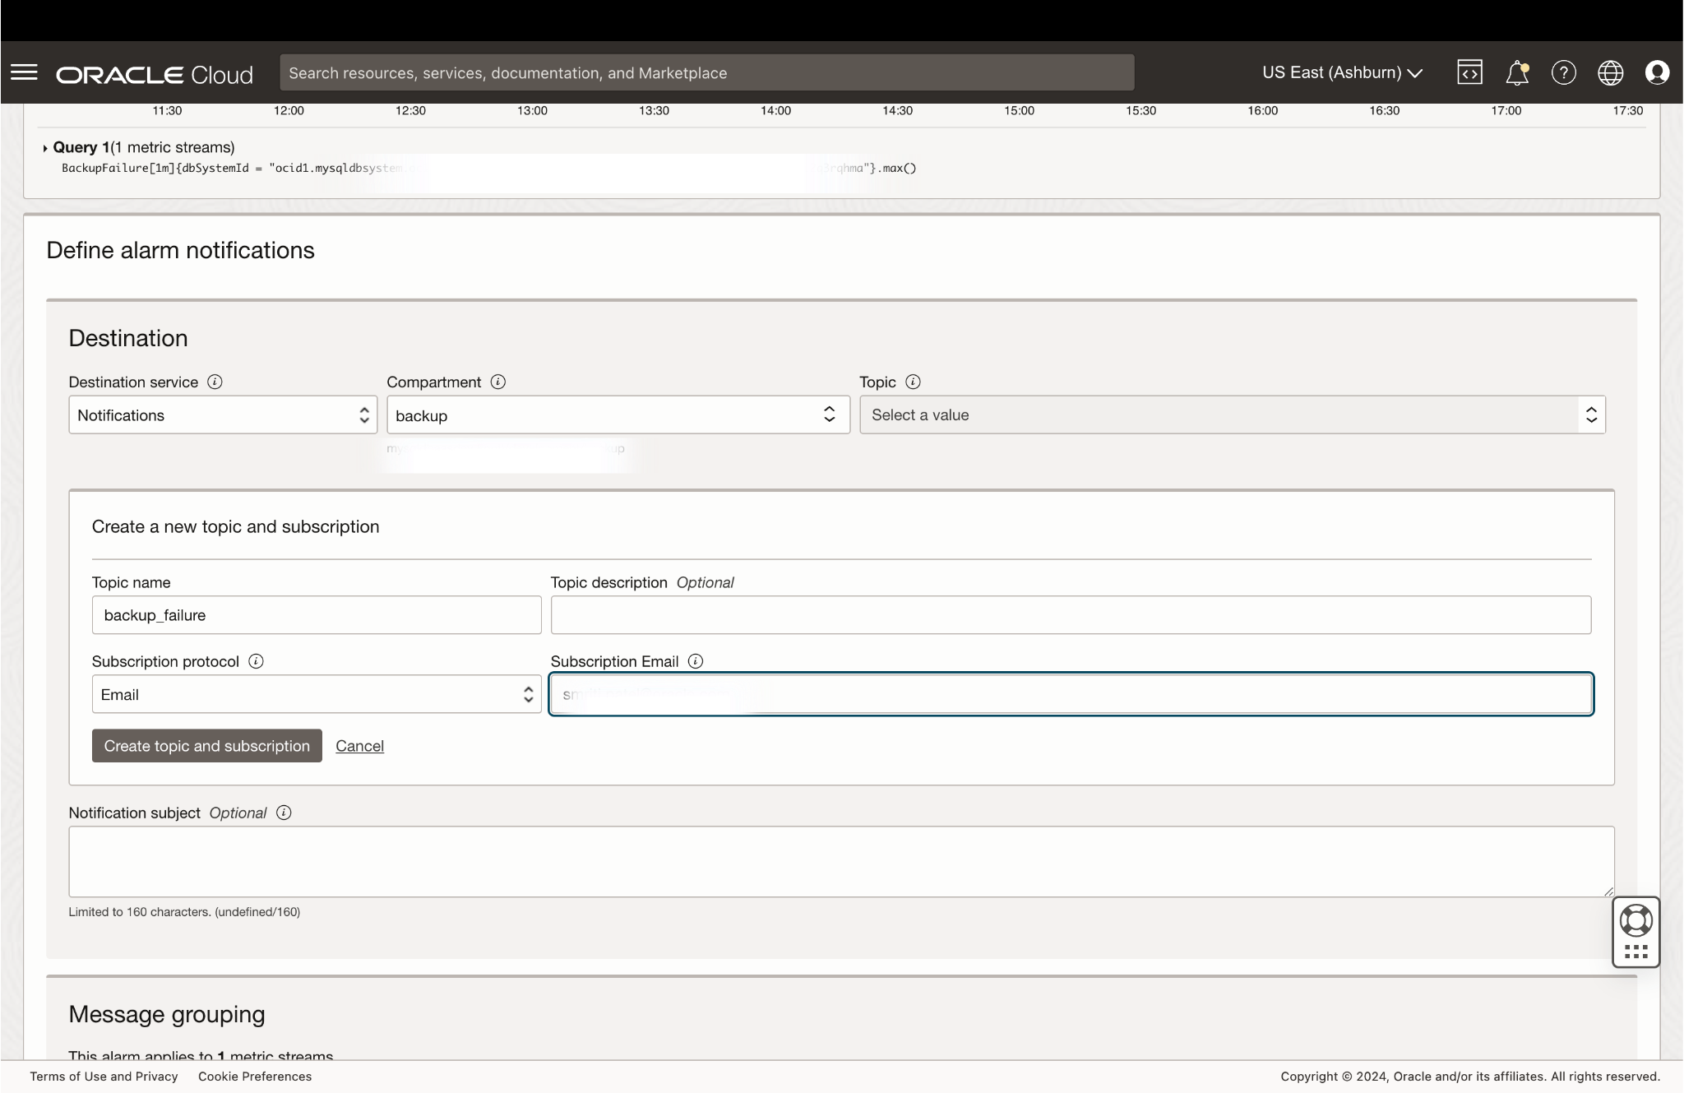Click the help question mark icon
This screenshot has height=1093, width=1684.
[x=1564, y=72]
